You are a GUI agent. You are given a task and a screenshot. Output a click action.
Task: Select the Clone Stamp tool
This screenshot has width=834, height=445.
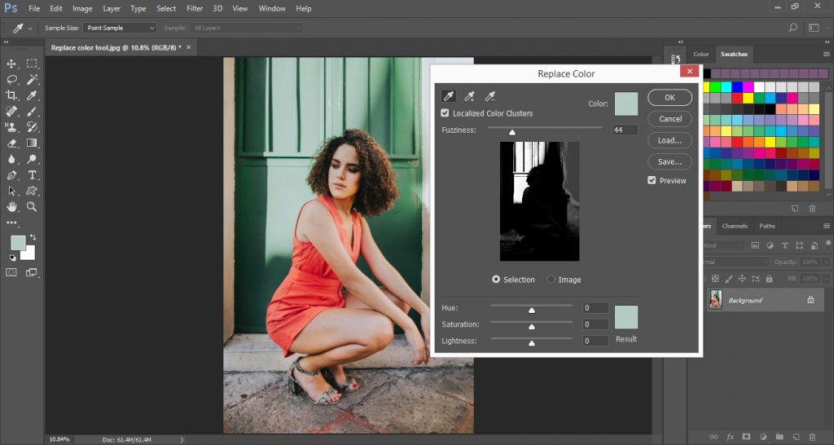(x=11, y=127)
